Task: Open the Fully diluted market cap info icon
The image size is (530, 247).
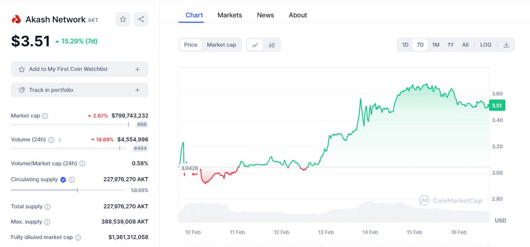Action: 78,237
